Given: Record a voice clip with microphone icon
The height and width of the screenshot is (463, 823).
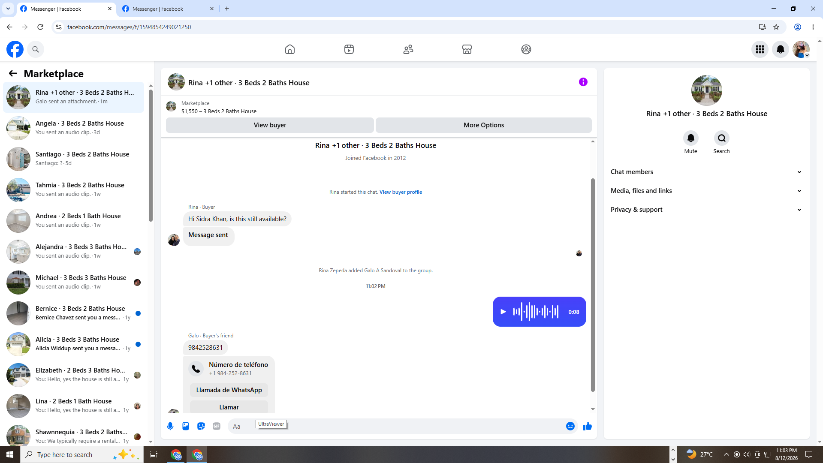Looking at the screenshot, I should click(170, 426).
